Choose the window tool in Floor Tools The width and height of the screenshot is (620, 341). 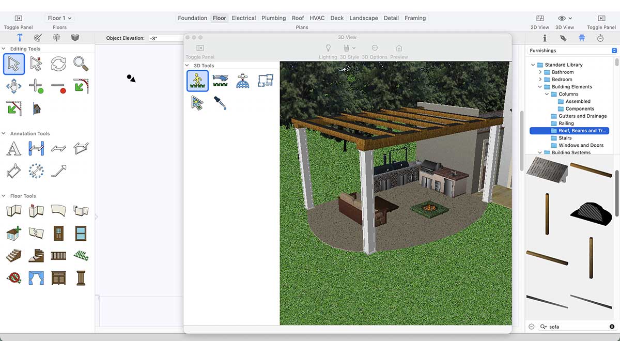pyautogui.click(x=81, y=233)
